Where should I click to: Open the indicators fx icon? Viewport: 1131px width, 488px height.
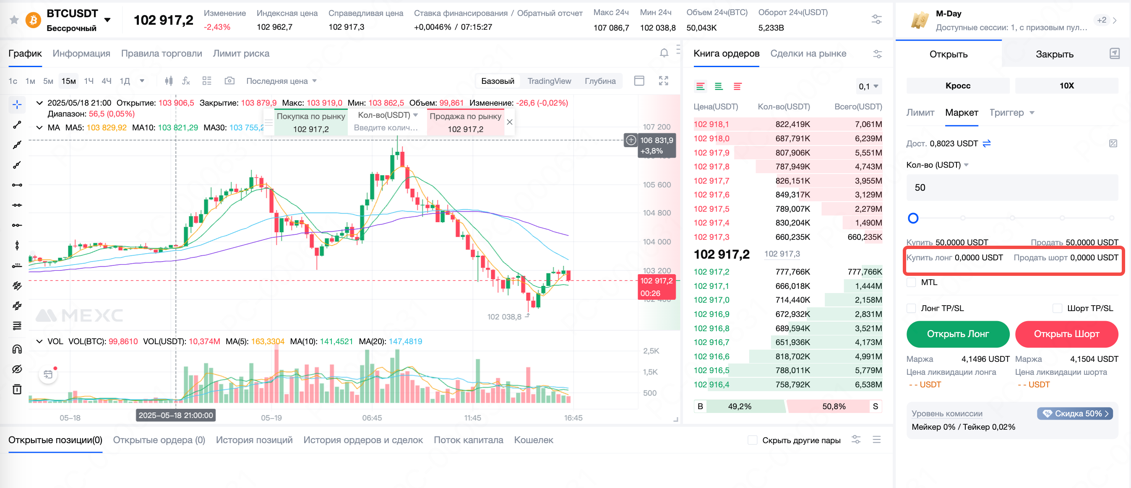click(186, 81)
